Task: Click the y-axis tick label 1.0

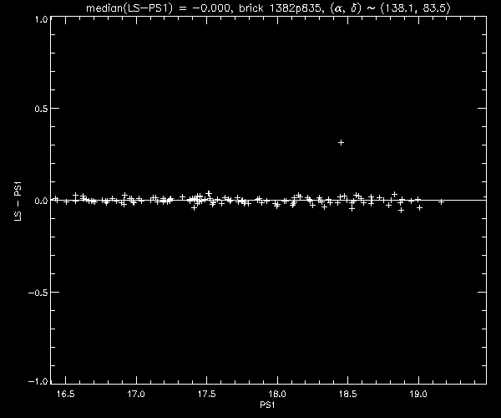Action: [x=42, y=19]
